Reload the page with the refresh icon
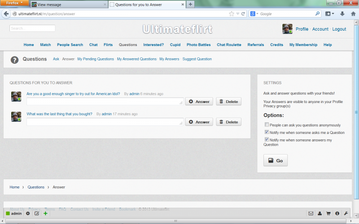The image size is (359, 224). [243, 14]
